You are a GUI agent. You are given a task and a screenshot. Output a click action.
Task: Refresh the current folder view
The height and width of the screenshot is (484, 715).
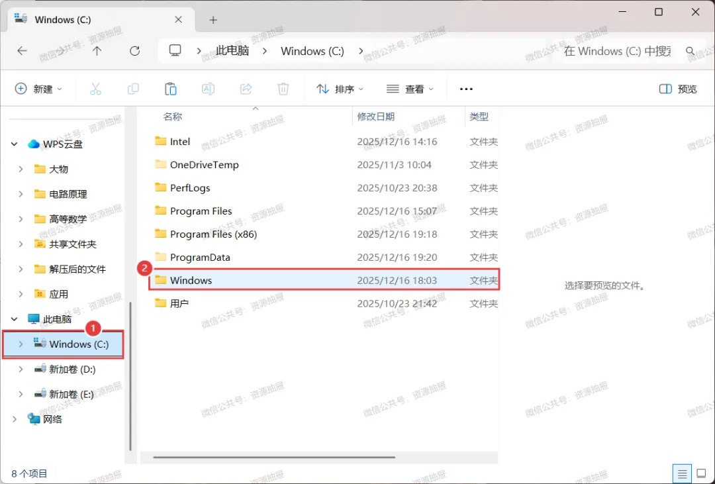point(134,51)
